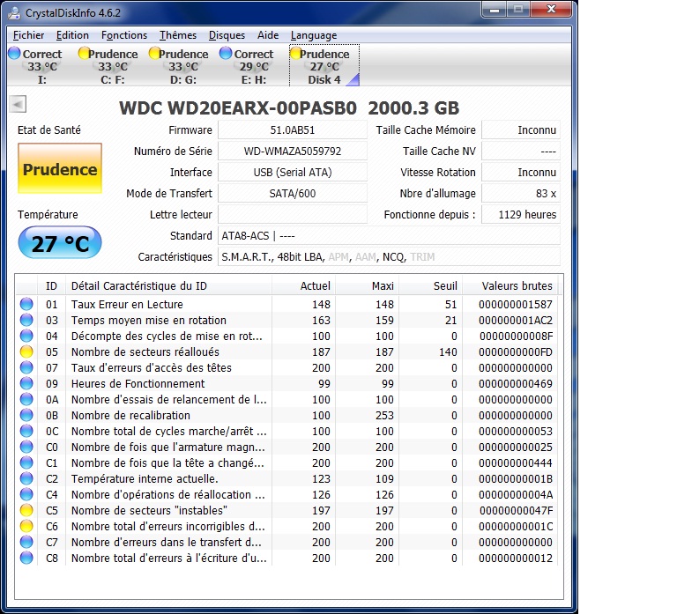Screen dimensions: 677x614
Task: Click the CrystalDiskInfo title bar app icon
Action: click(14, 13)
